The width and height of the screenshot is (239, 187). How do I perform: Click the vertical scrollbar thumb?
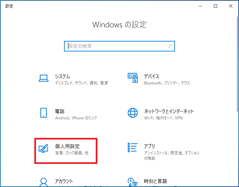[238, 64]
